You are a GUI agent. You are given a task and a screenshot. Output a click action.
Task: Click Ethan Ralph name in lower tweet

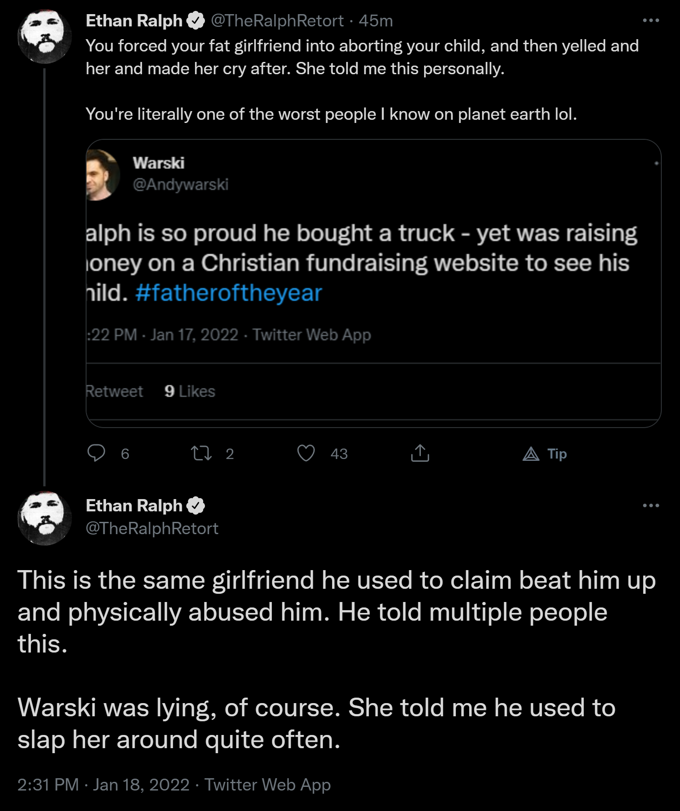134,506
